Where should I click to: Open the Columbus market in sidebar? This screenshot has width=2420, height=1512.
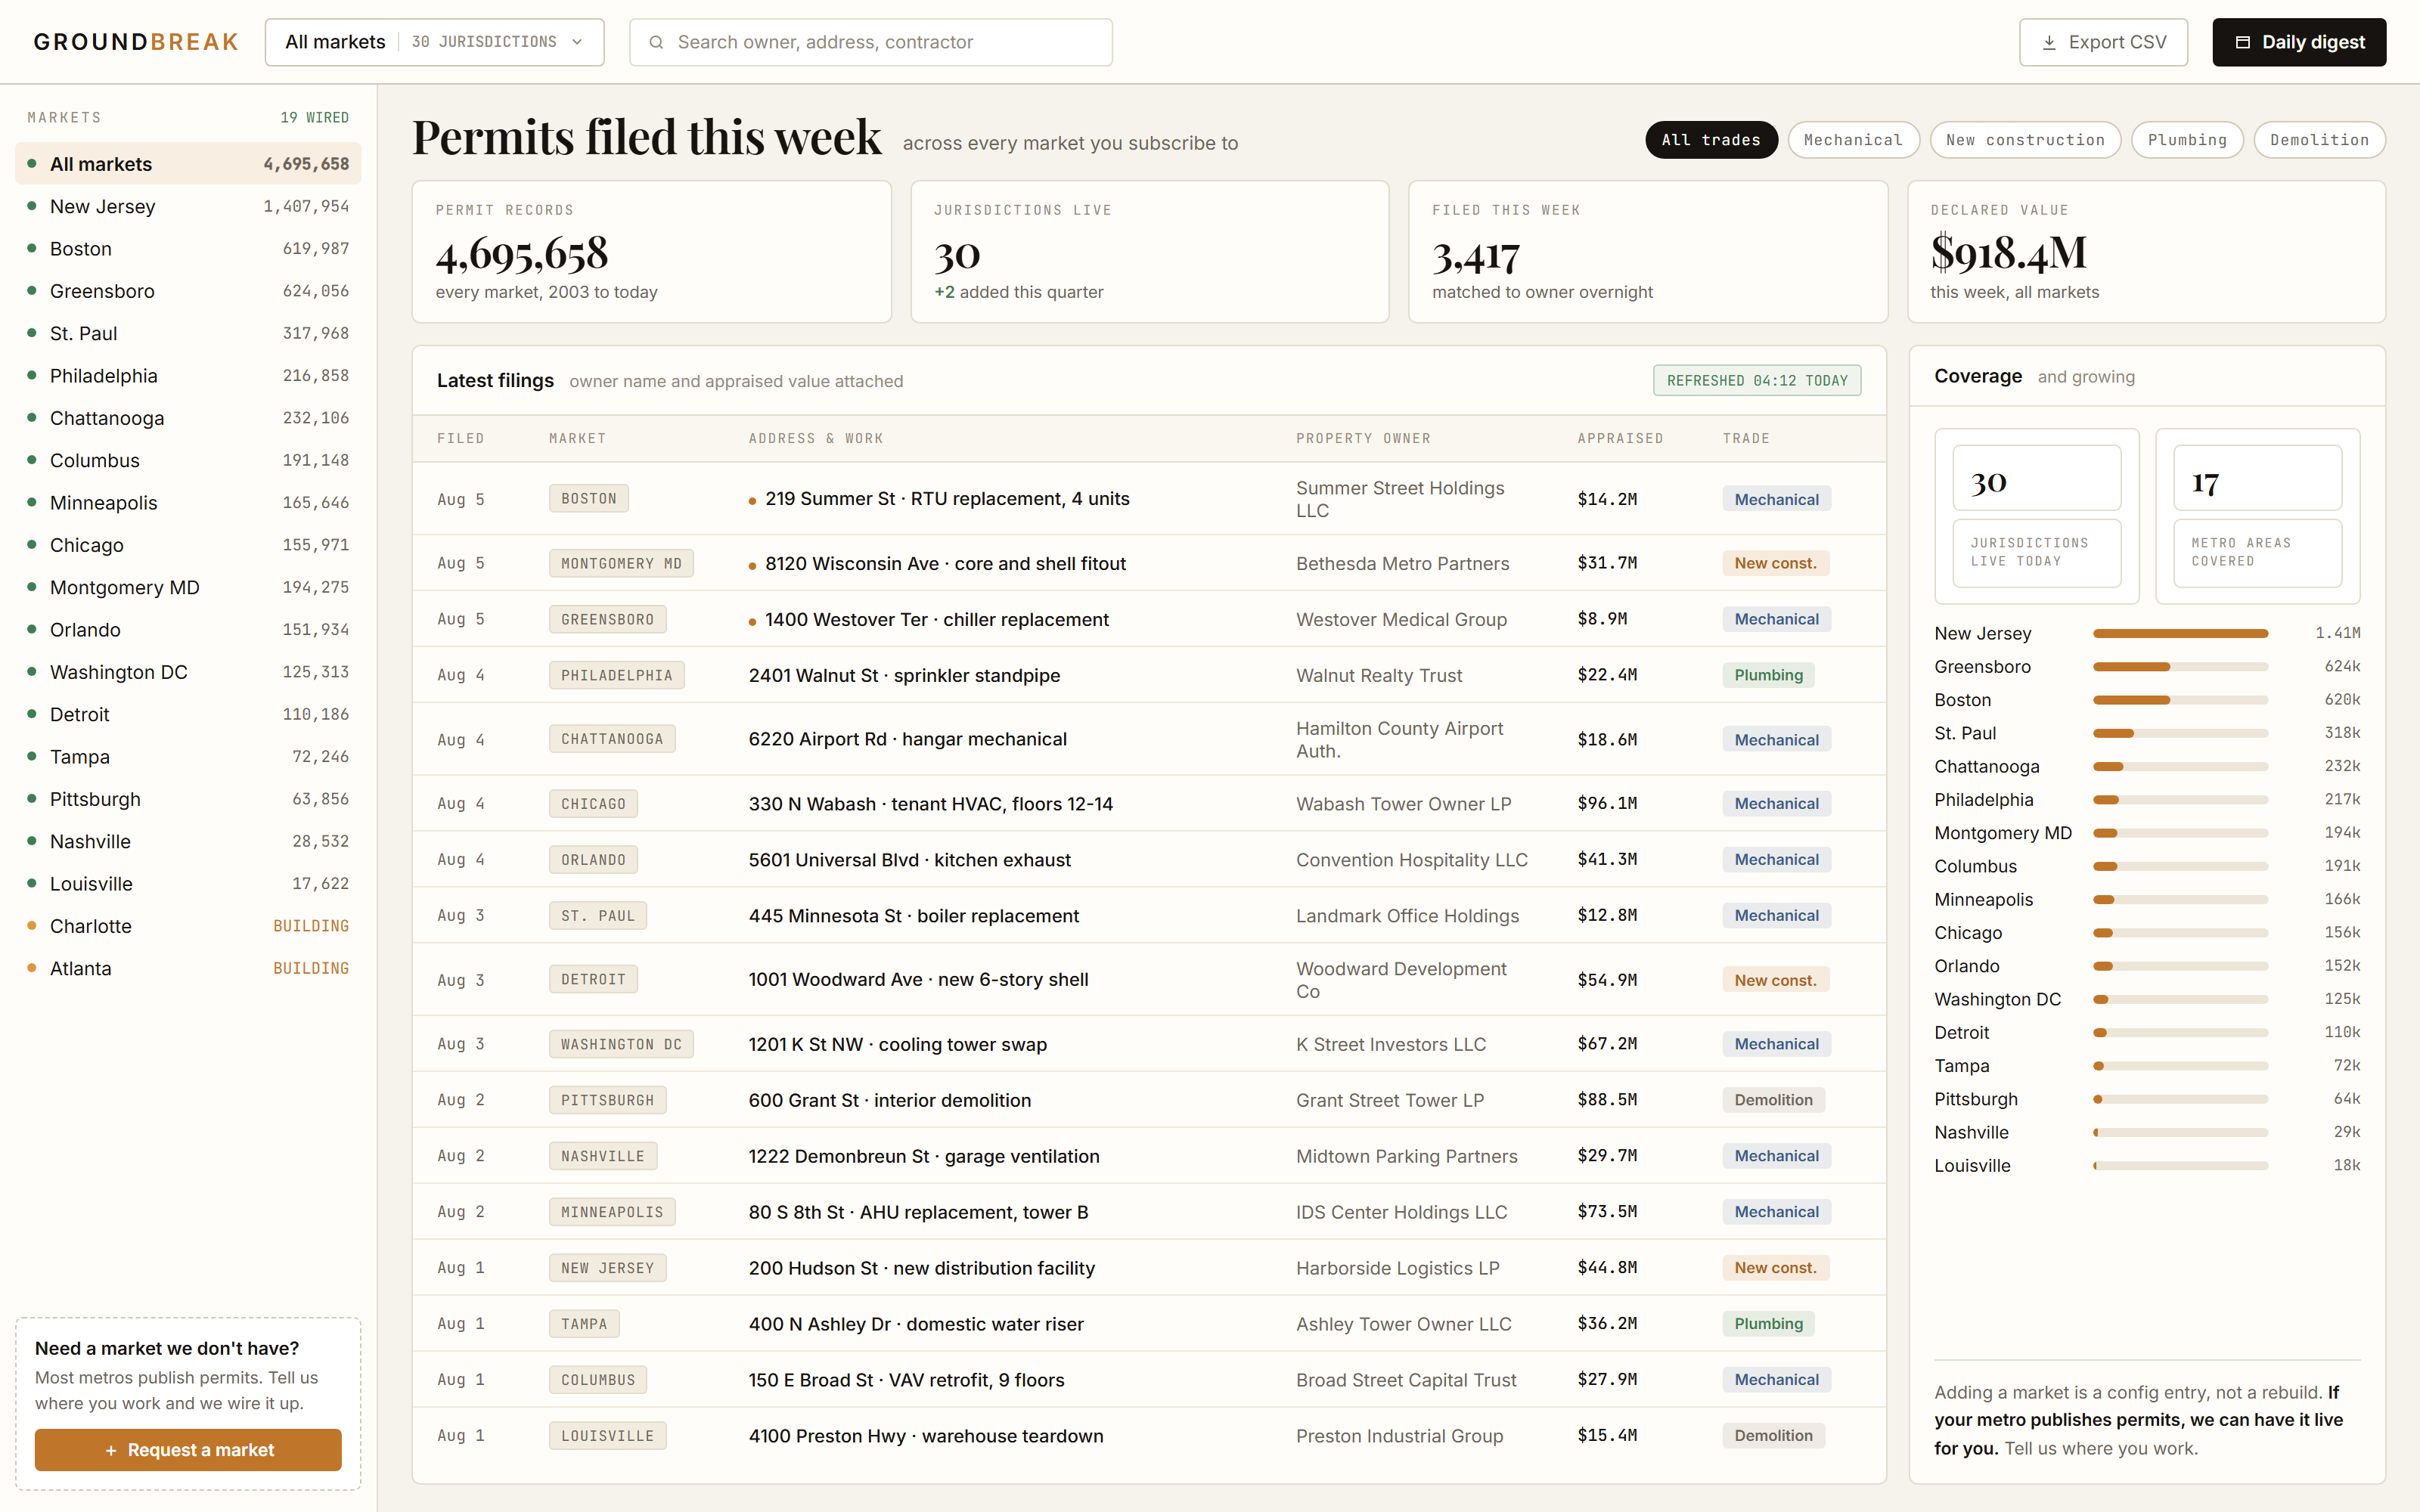pos(188,460)
